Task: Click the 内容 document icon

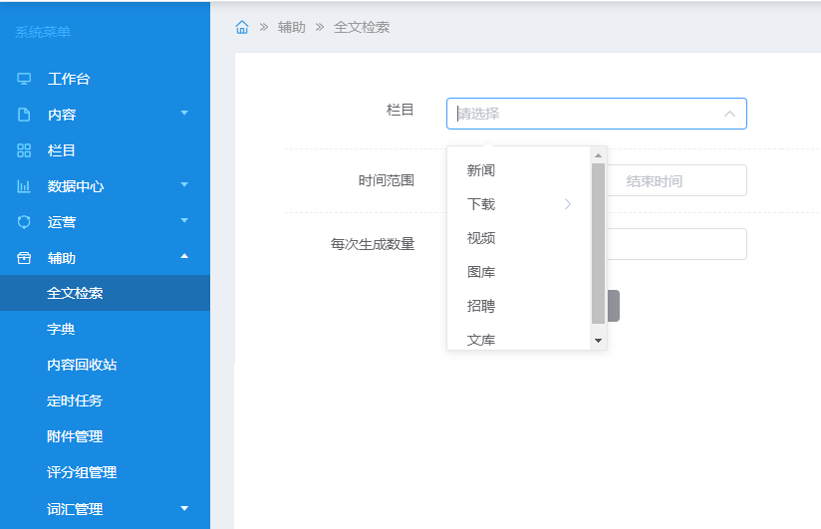Action: click(x=24, y=115)
